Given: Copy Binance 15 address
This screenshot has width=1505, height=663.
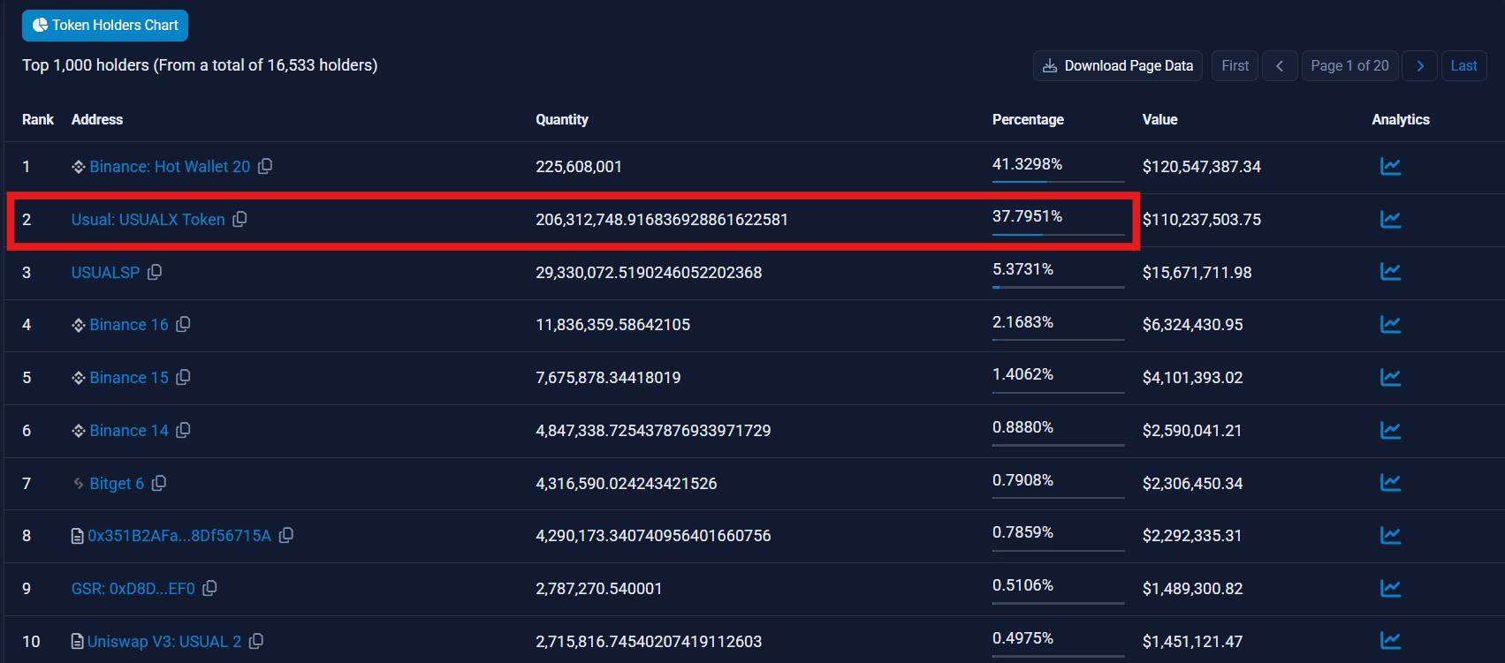Looking at the screenshot, I should coord(183,377).
